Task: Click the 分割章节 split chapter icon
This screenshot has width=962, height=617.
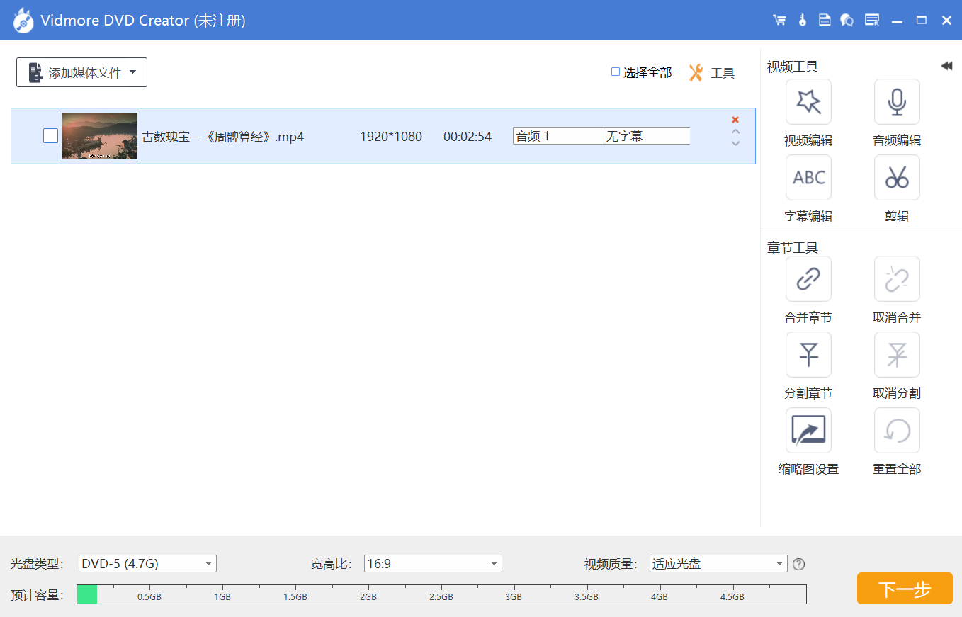Action: [808, 355]
